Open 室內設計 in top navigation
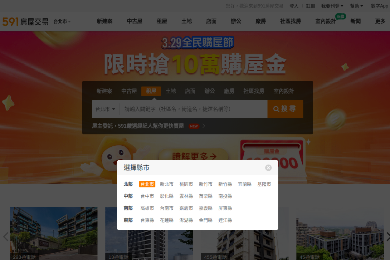390x260 pixels. point(325,21)
